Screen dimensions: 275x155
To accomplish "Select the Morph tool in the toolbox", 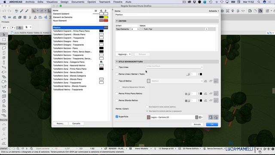I will [4, 101].
